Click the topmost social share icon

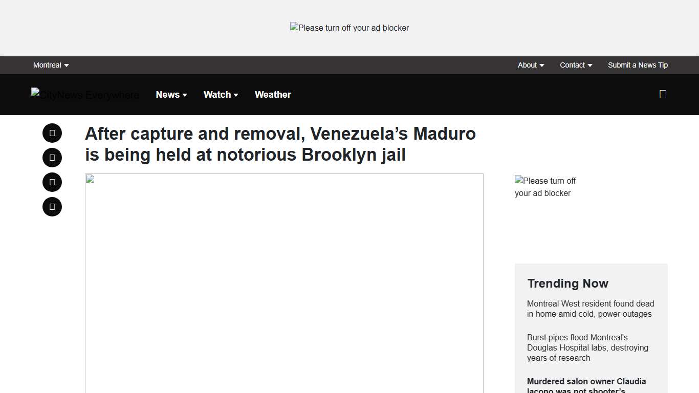pyautogui.click(x=52, y=133)
